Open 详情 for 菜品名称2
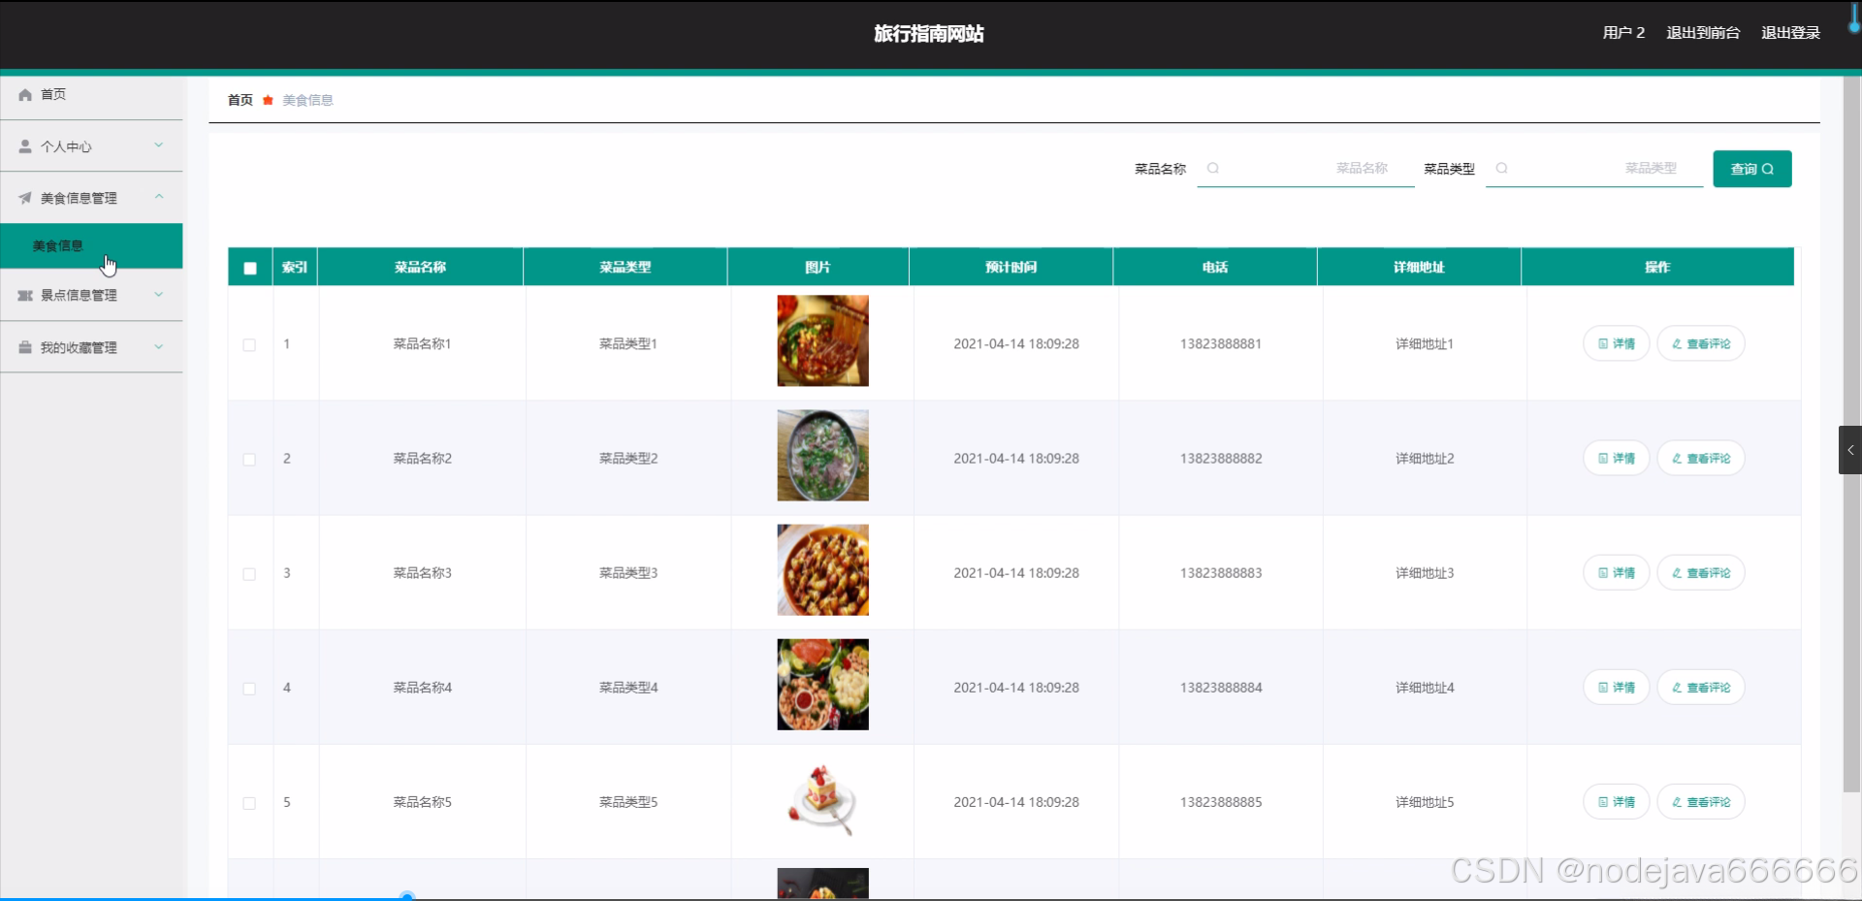1862x901 pixels. [x=1616, y=458]
